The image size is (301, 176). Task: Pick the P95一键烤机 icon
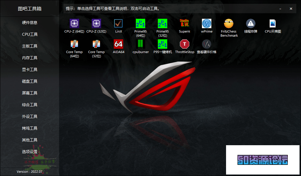(163, 44)
